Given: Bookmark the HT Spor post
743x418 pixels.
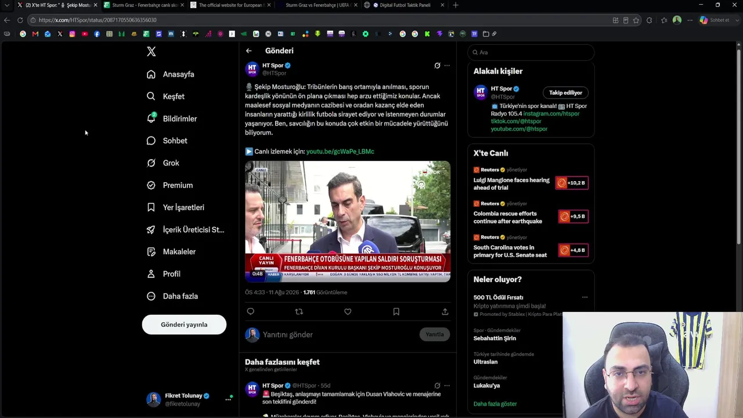Looking at the screenshot, I should [396, 312].
